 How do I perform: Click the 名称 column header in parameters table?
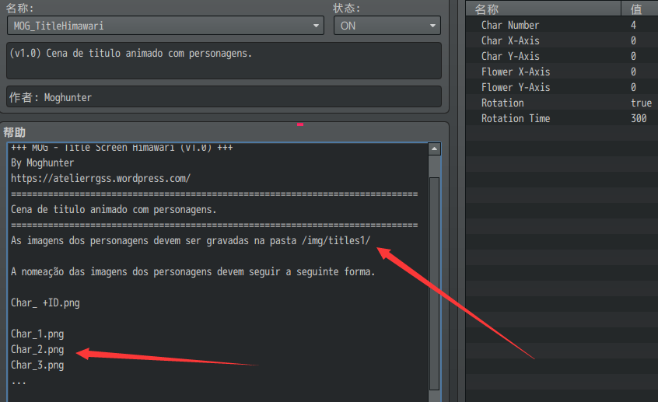[543, 9]
